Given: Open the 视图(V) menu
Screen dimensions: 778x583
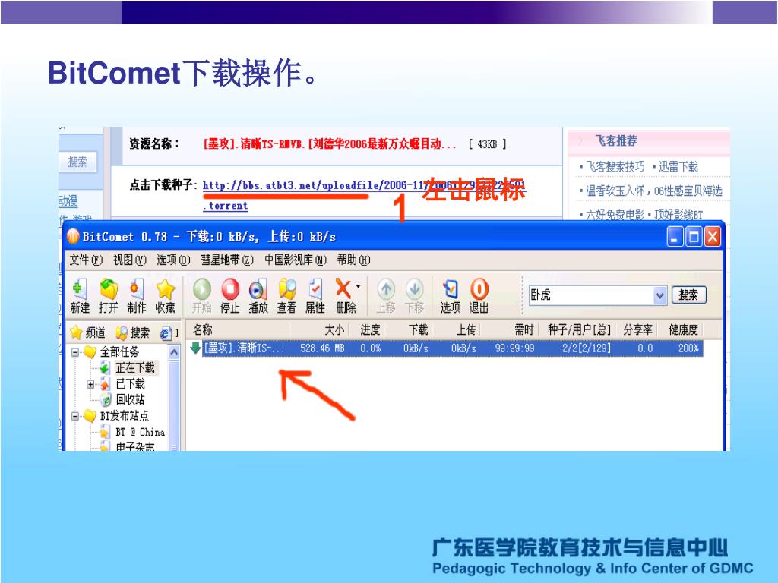Looking at the screenshot, I should (x=129, y=260).
